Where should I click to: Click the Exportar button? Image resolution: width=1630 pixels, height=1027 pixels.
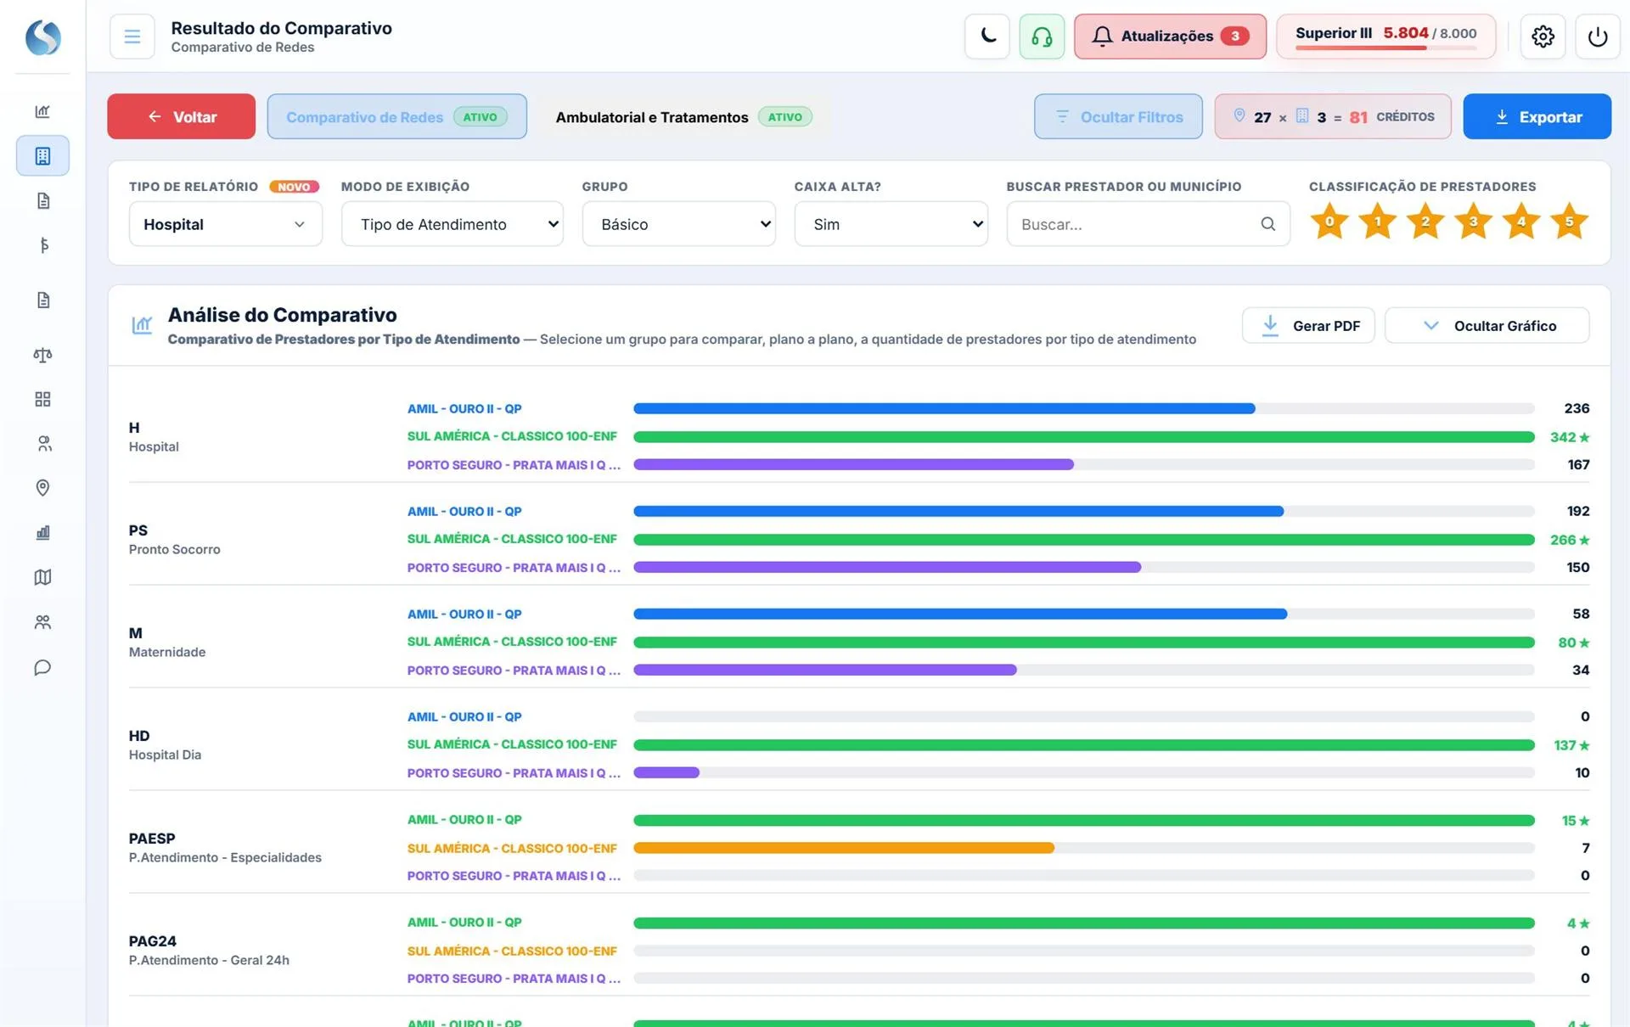coord(1537,117)
